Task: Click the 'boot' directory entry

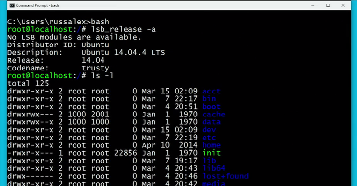Action: [x=211, y=107]
